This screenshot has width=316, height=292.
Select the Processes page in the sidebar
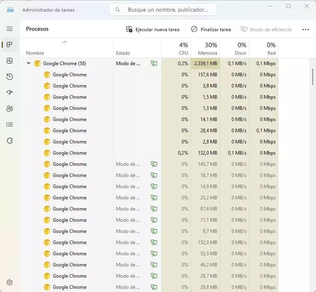pyautogui.click(x=10, y=44)
